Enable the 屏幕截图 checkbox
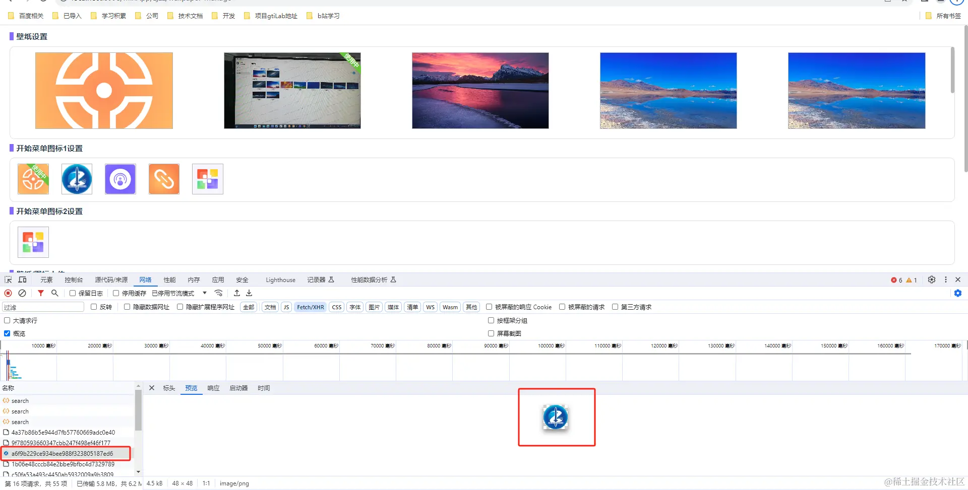968x490 pixels. coord(491,333)
